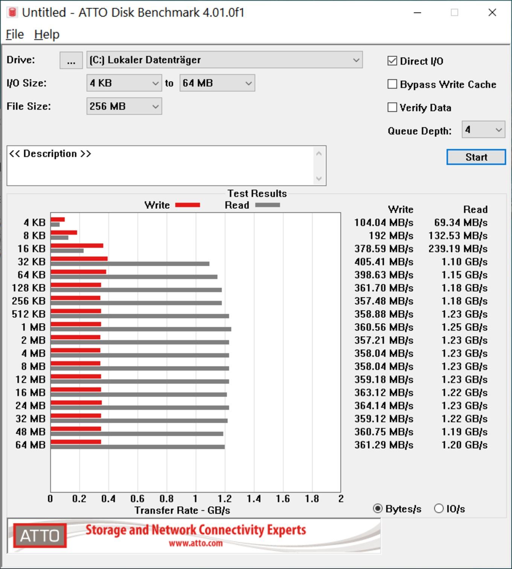Click the 64 MB write value 361.29 MB/s
This screenshot has width=512, height=569.
pyautogui.click(x=384, y=445)
